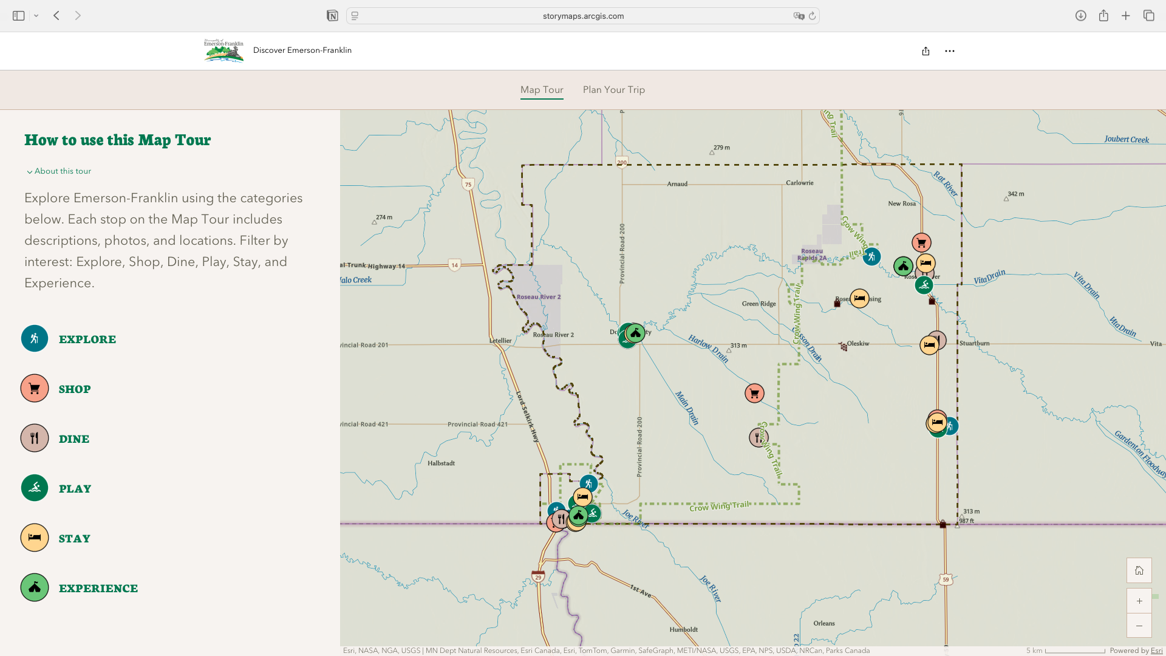Pick the Play swimmer category icon

point(35,488)
